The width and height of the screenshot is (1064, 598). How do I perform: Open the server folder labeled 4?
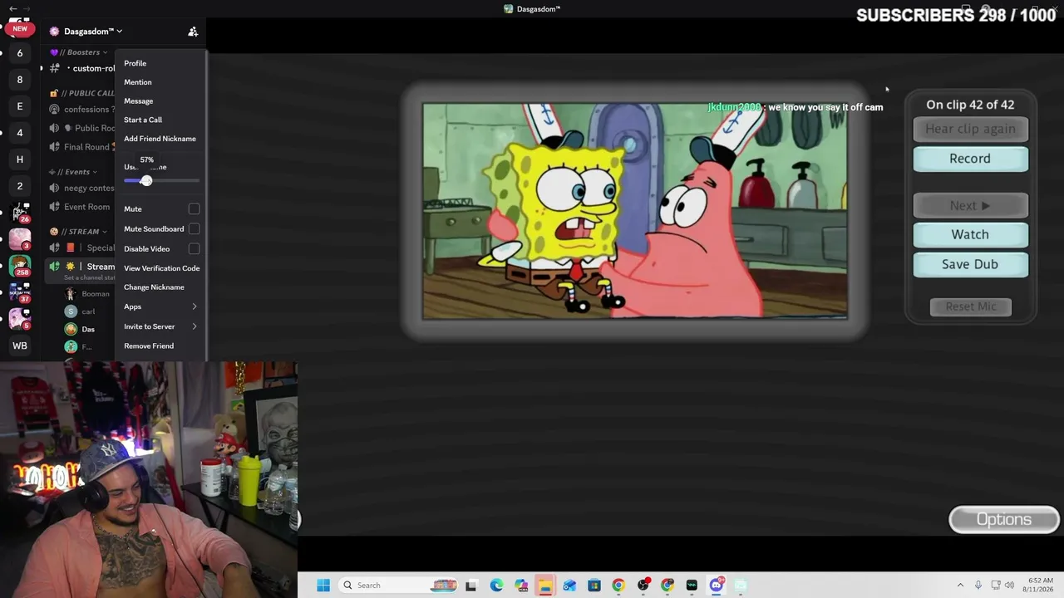tap(20, 133)
